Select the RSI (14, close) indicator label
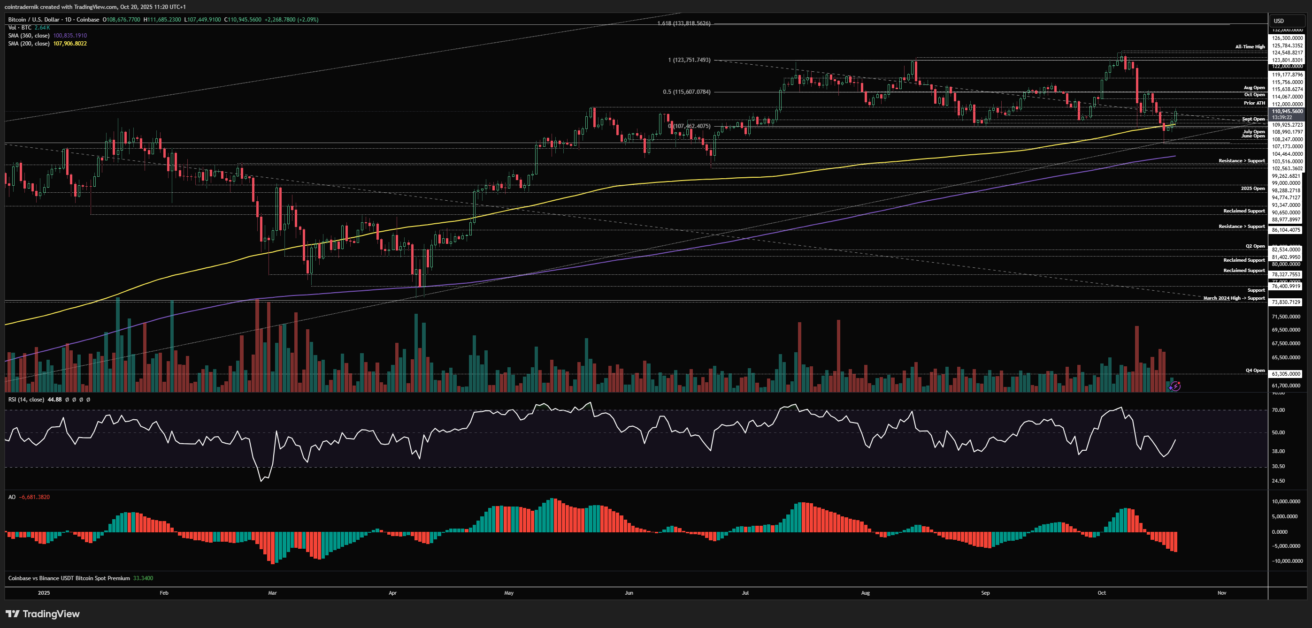This screenshot has width=1312, height=628. 26,400
